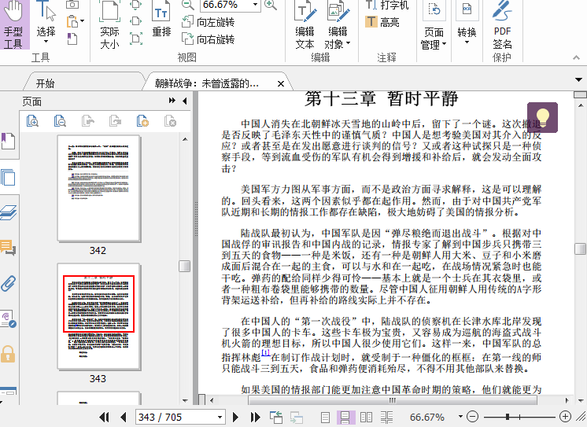Click the document vertical scrollbar handle

coord(580,248)
